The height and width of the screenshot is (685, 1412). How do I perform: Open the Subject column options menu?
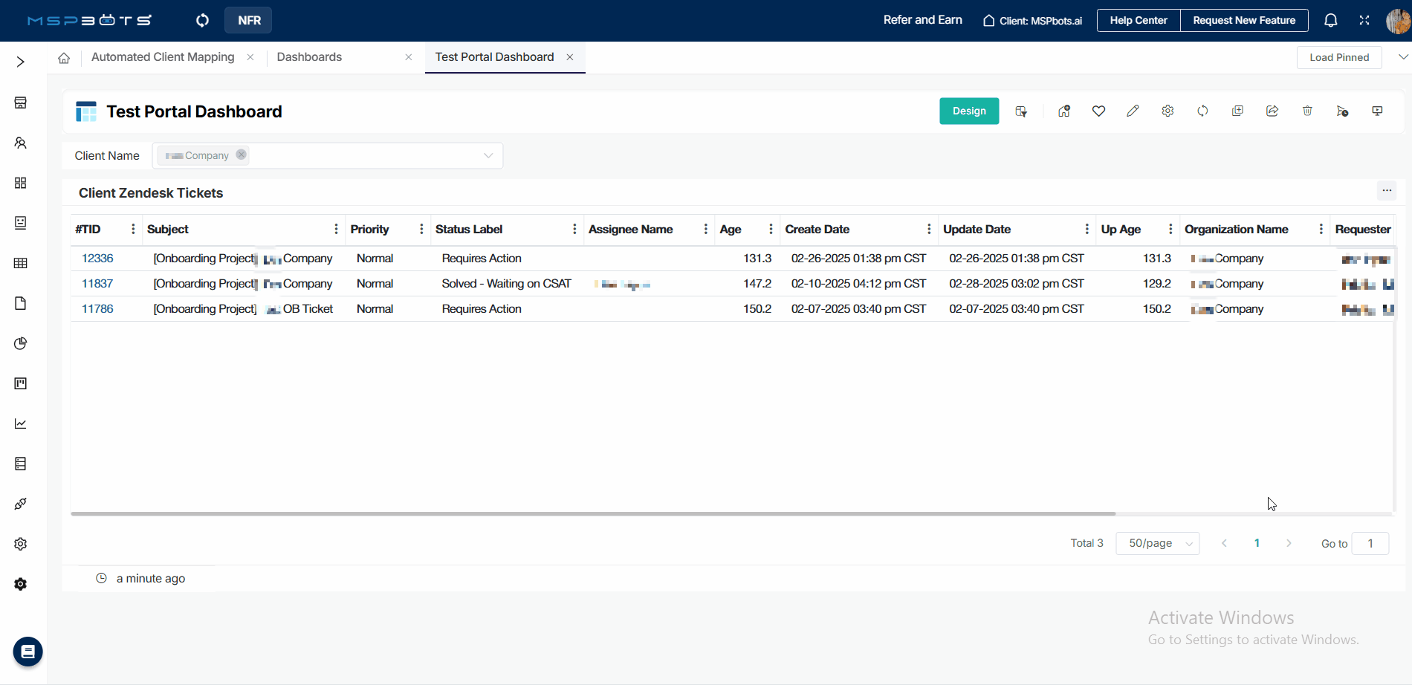(x=336, y=230)
